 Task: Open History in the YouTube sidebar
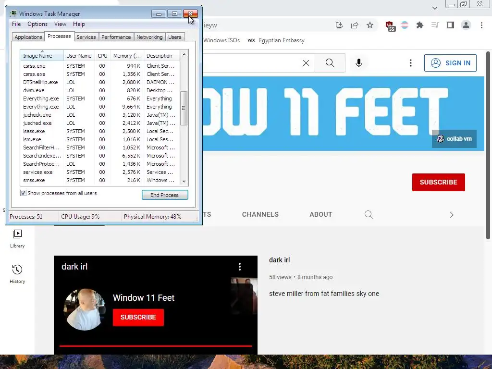pos(17,274)
